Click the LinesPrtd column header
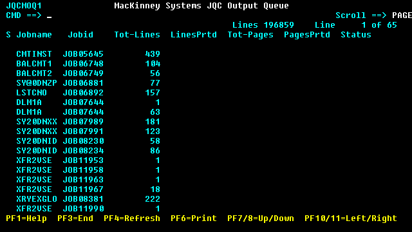The width and height of the screenshot is (412, 232). [194, 35]
